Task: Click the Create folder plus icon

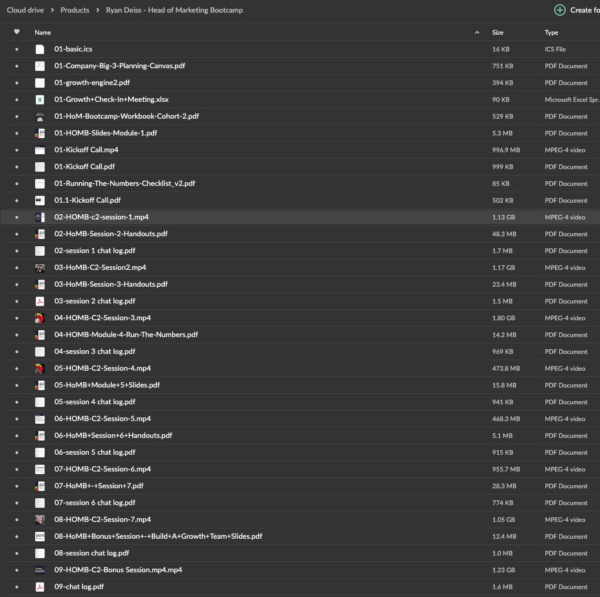Action: pyautogui.click(x=560, y=11)
